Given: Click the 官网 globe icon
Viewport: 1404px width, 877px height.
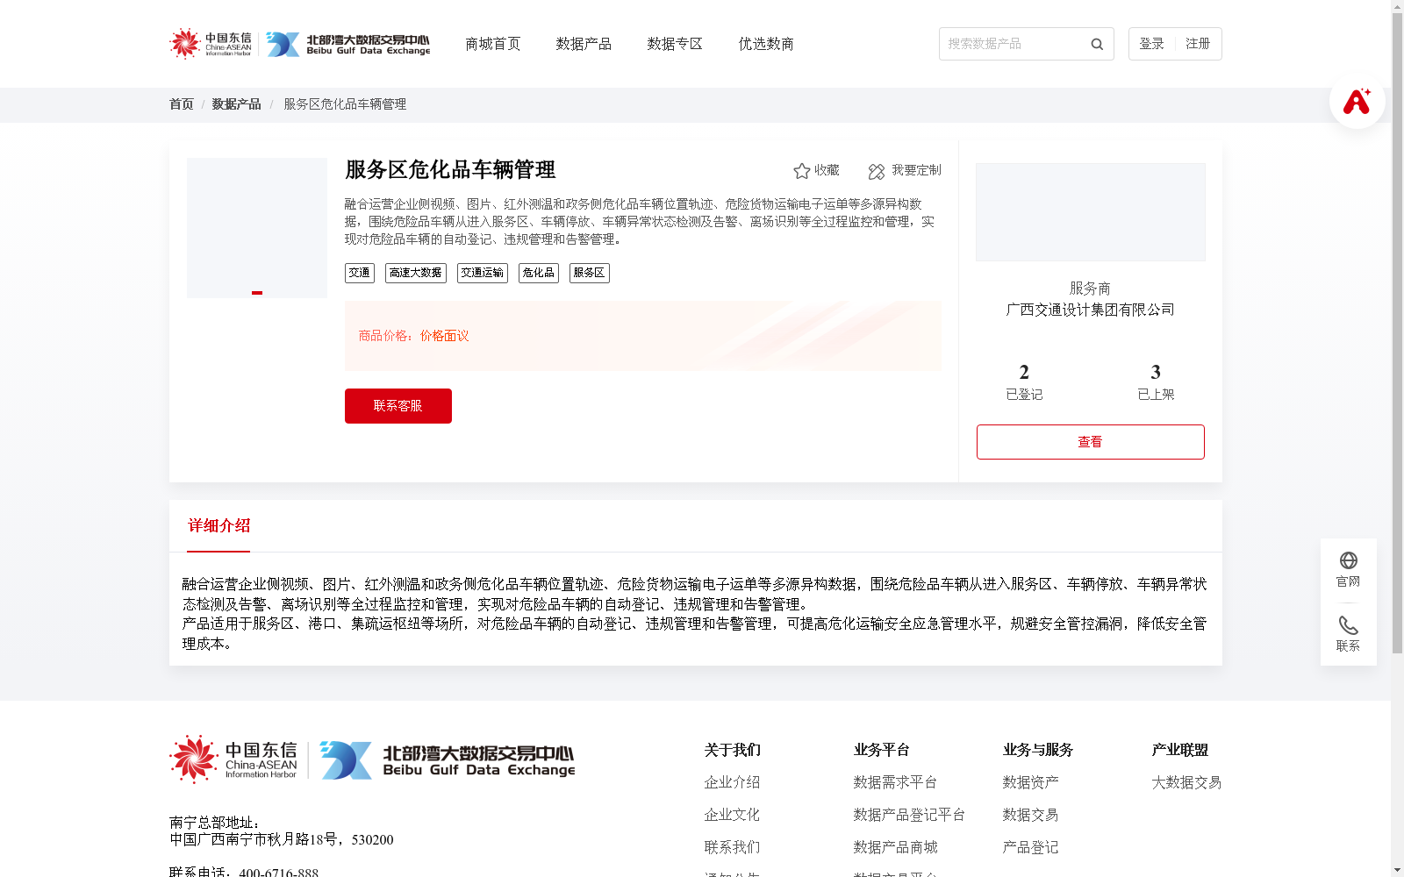Looking at the screenshot, I should pos(1349,560).
